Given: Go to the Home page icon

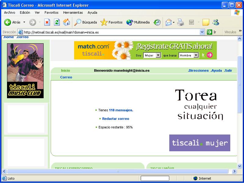Looking at the screenshot, I should click(66, 22).
